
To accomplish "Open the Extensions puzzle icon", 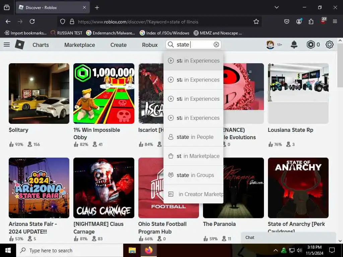I will (311, 21).
